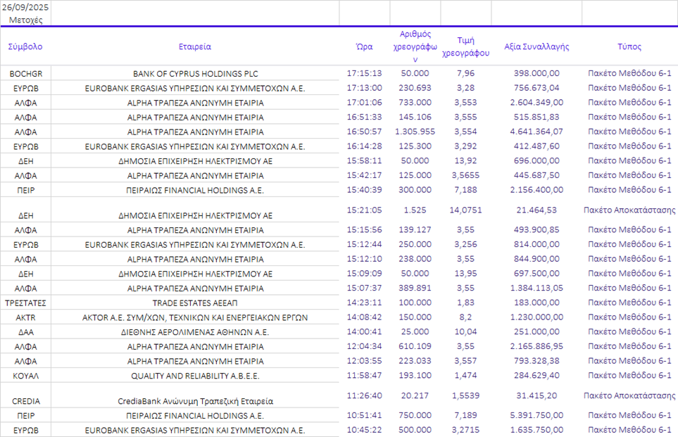The width and height of the screenshot is (678, 437).
Task: Select quantity cell 1.525
Action: [415, 210]
